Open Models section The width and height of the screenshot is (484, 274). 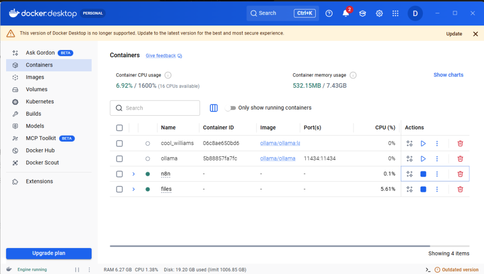click(49, 126)
